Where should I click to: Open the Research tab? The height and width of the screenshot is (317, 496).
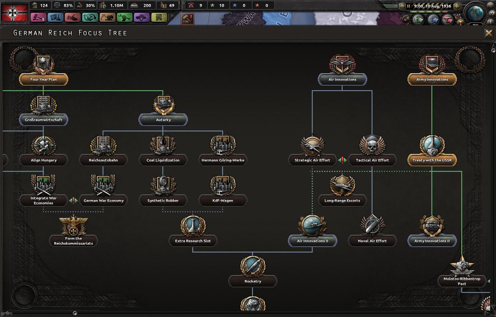55,18
